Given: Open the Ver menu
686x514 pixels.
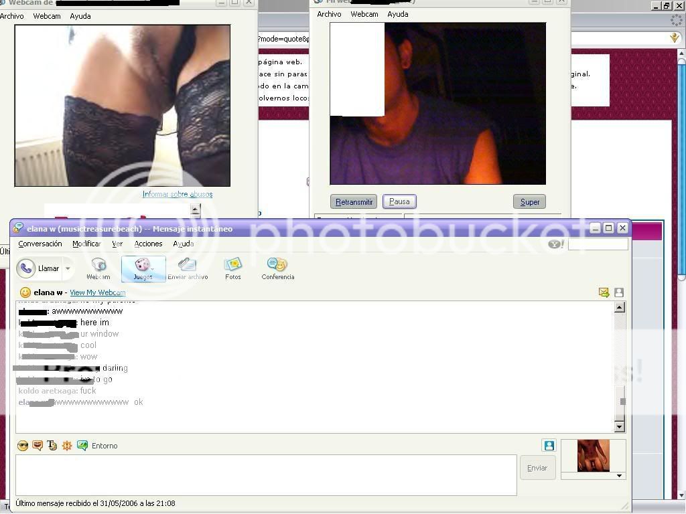Looking at the screenshot, I should click(x=117, y=244).
